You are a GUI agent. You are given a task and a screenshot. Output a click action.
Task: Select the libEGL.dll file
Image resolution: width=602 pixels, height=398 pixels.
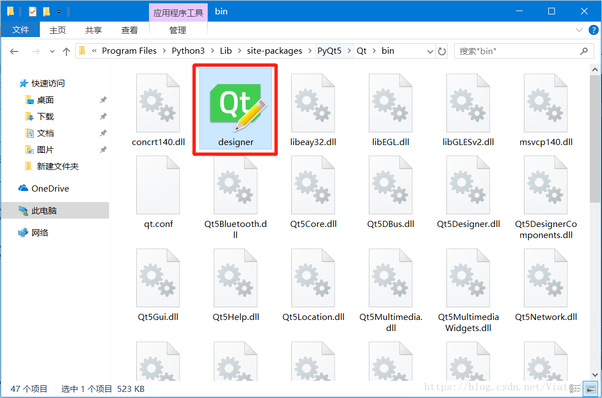[x=390, y=110]
